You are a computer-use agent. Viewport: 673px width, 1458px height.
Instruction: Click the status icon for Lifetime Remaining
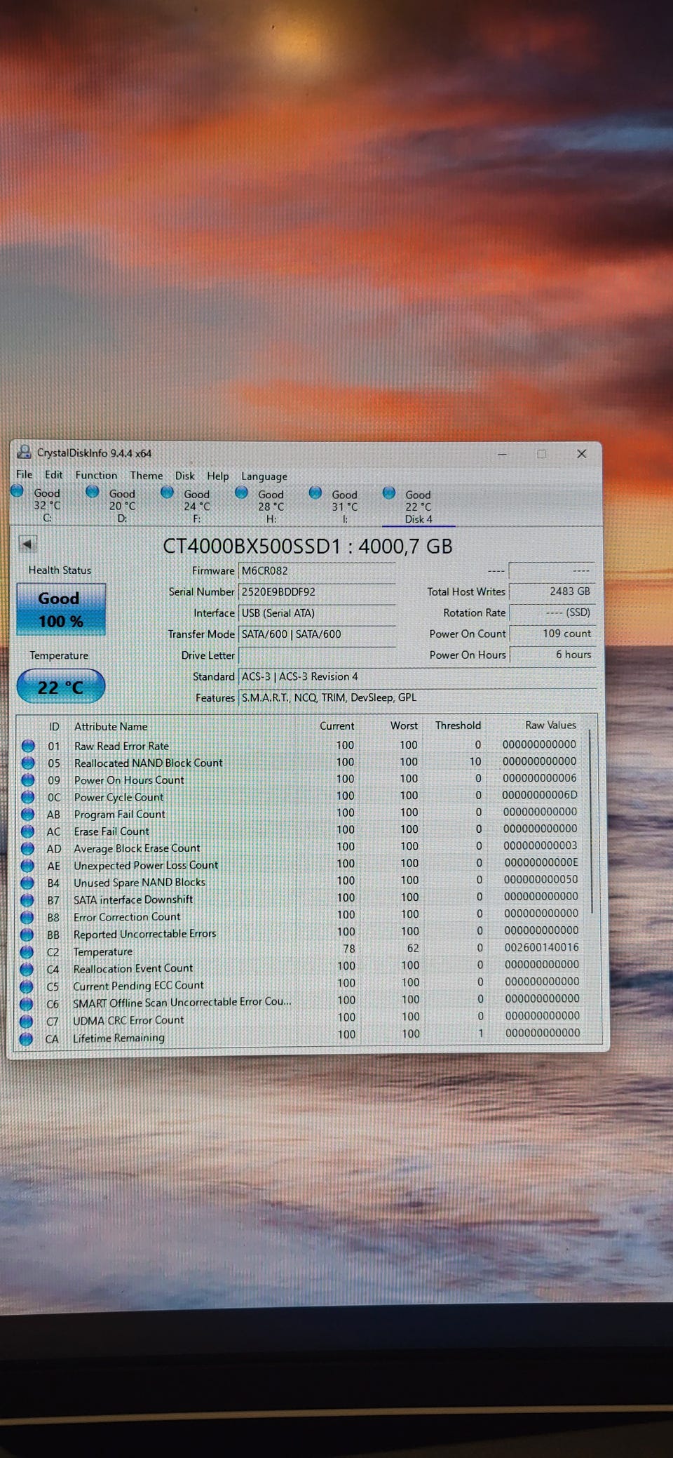tap(27, 1038)
